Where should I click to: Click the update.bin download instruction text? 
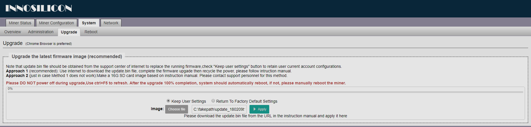(265, 116)
